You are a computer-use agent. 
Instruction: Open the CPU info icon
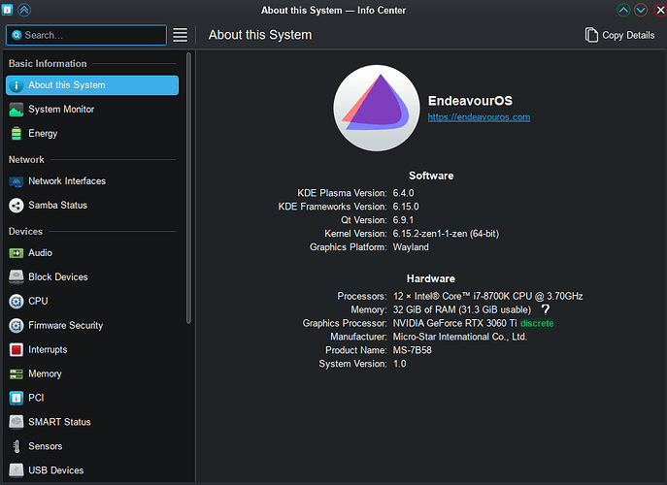tap(16, 302)
